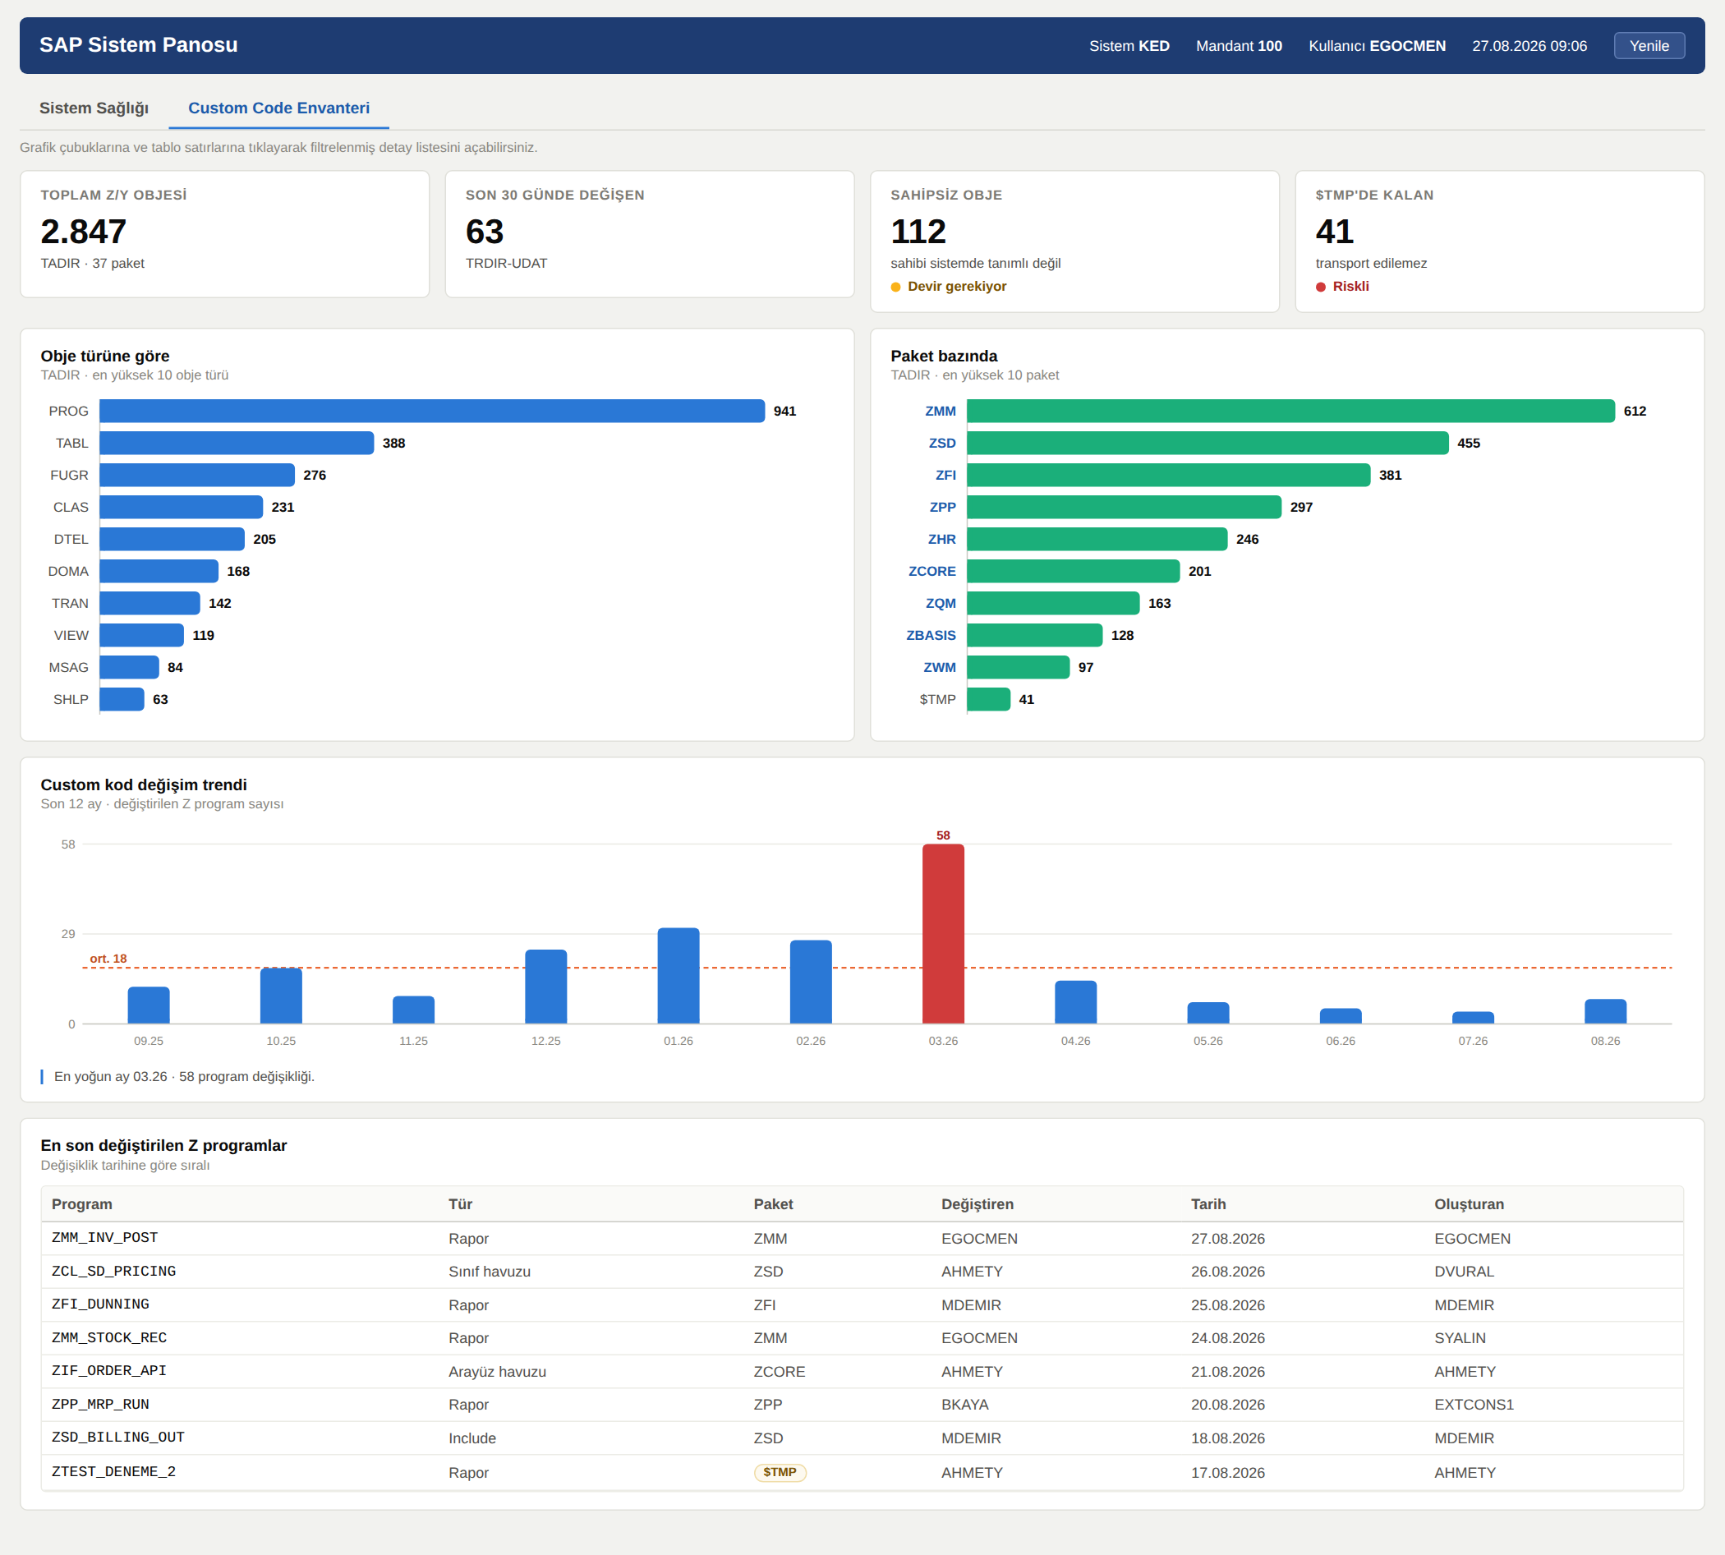Click the Sistem KED header entry
Viewport: 1725px width, 1555px height.
pos(1129,46)
